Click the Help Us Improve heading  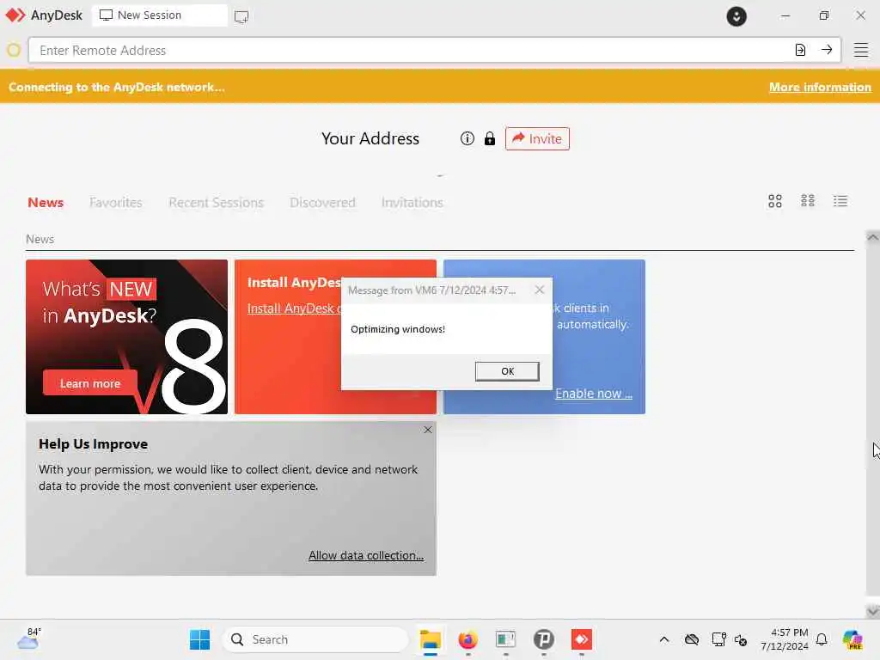click(93, 444)
